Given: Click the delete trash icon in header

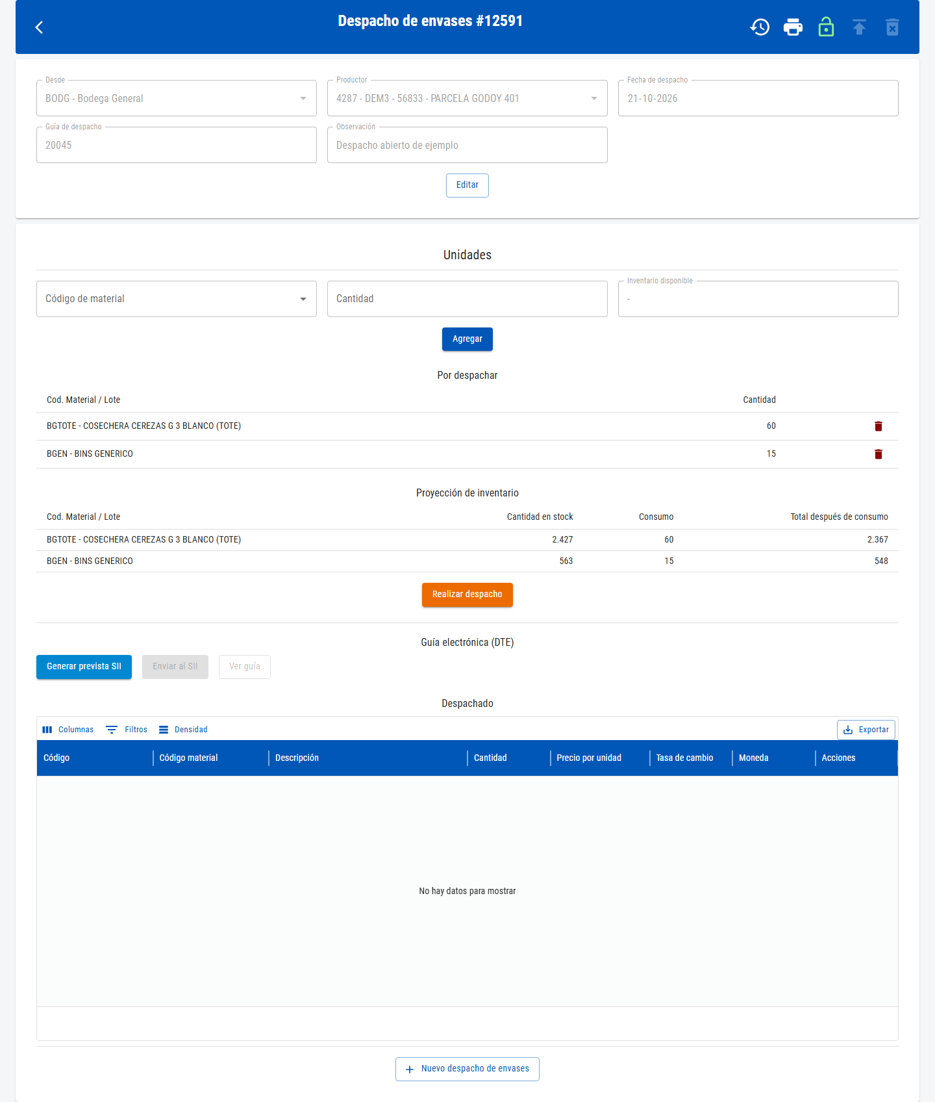Looking at the screenshot, I should [892, 27].
